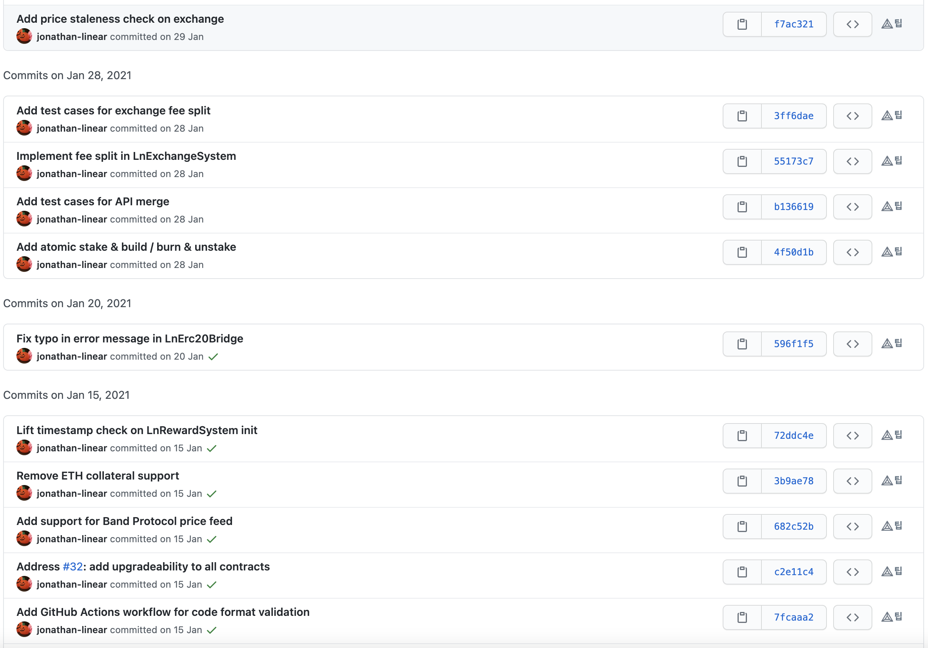Open jonathan-linear username on Lift timestamp commit
928x648 pixels.
(x=72, y=449)
